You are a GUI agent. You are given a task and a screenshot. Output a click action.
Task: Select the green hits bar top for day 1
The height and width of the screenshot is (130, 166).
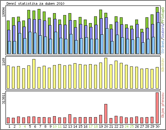8,25
